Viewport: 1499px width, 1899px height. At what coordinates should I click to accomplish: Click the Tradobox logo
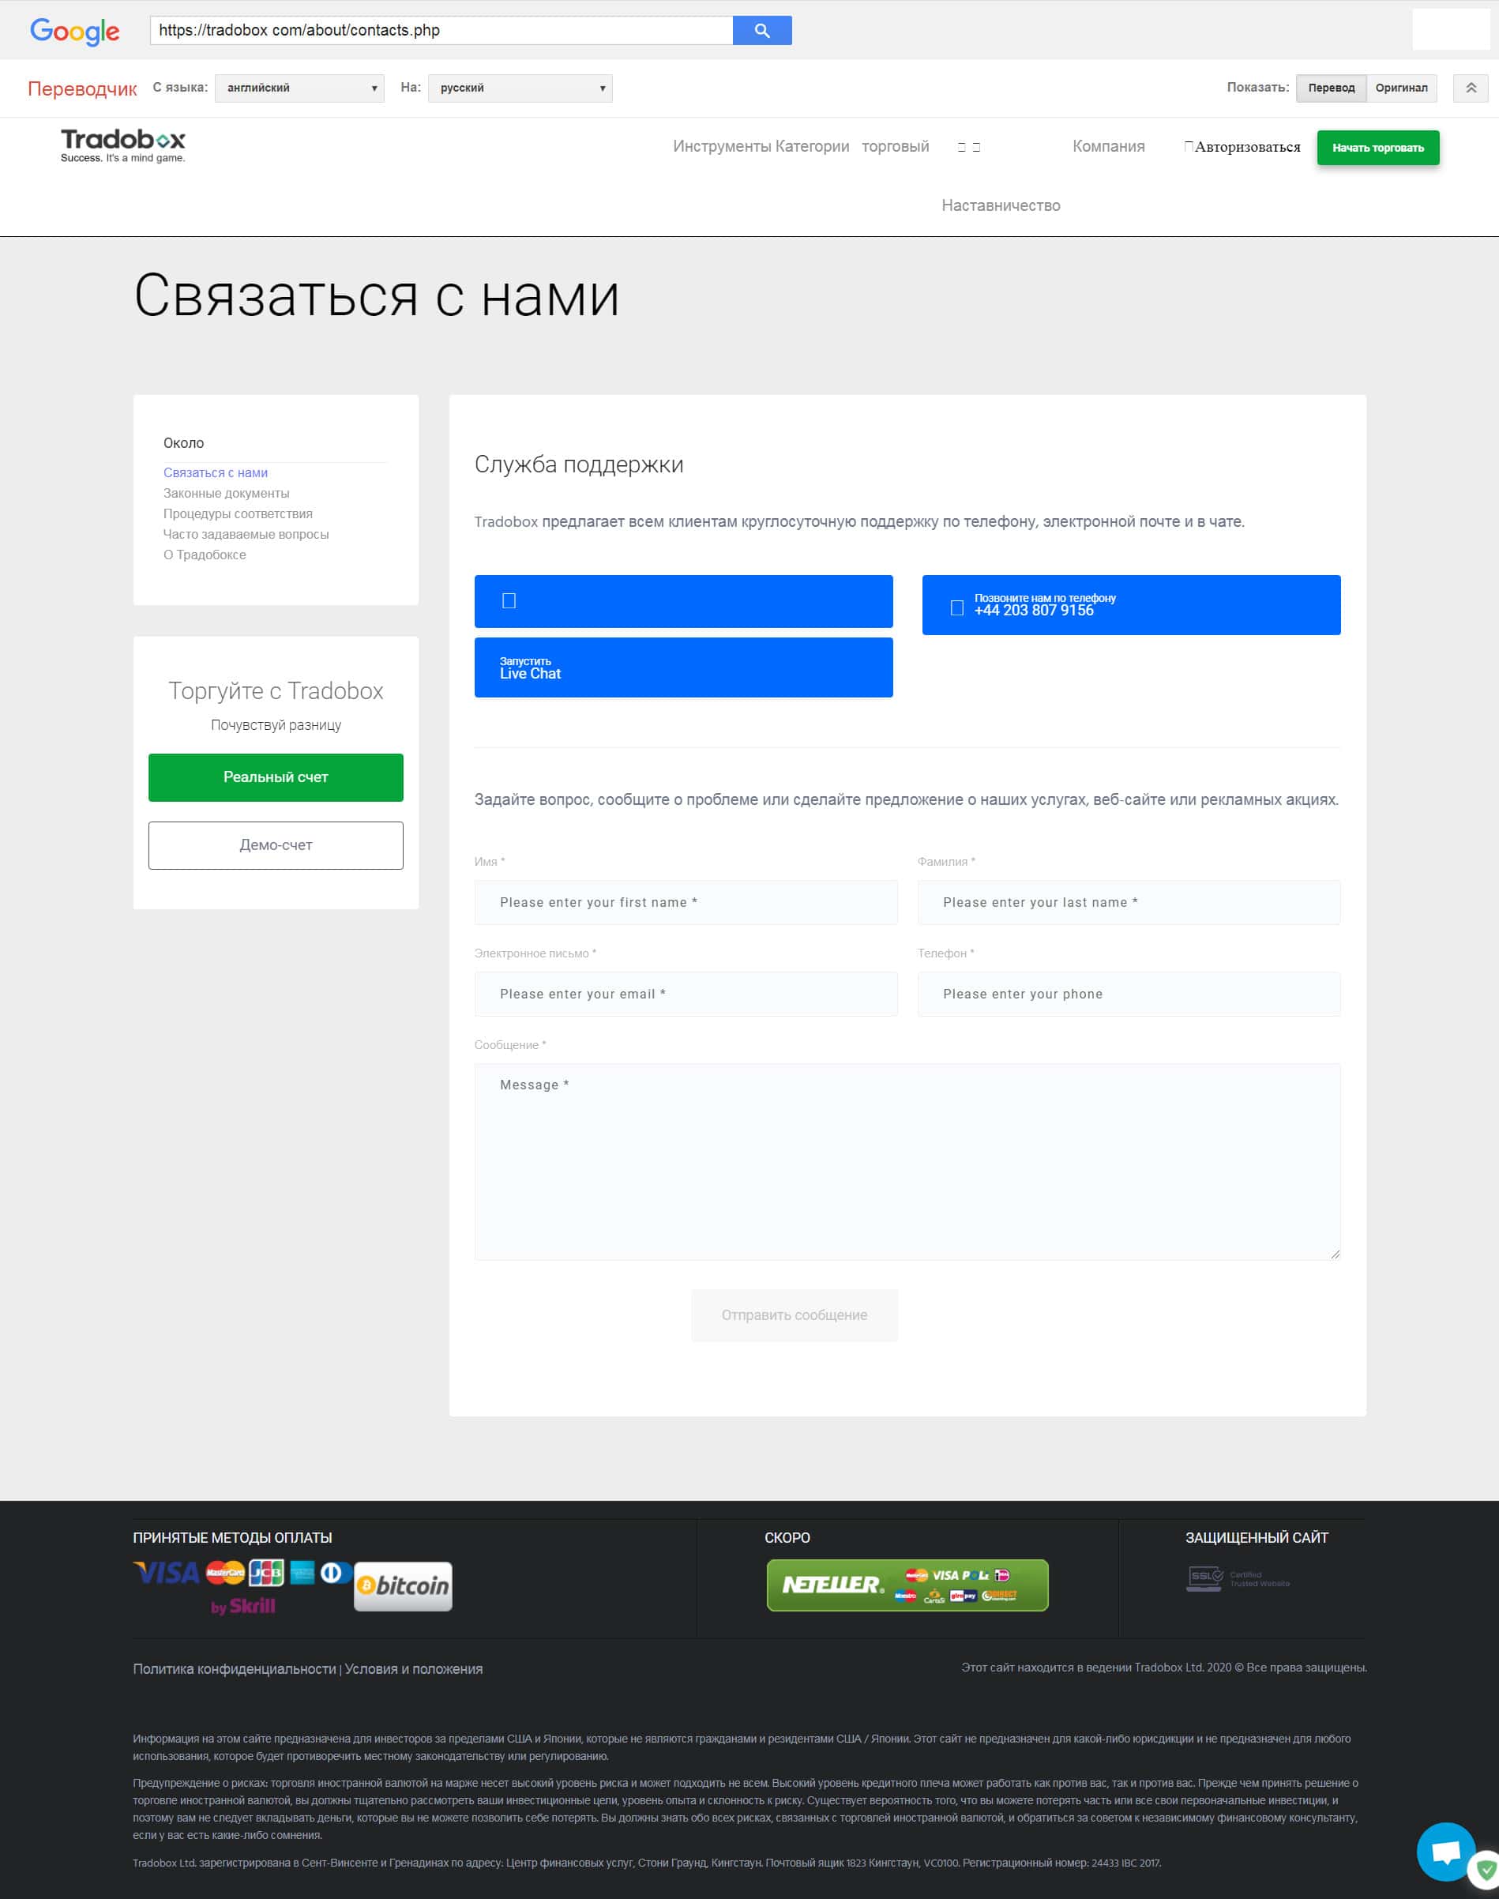coord(123,145)
